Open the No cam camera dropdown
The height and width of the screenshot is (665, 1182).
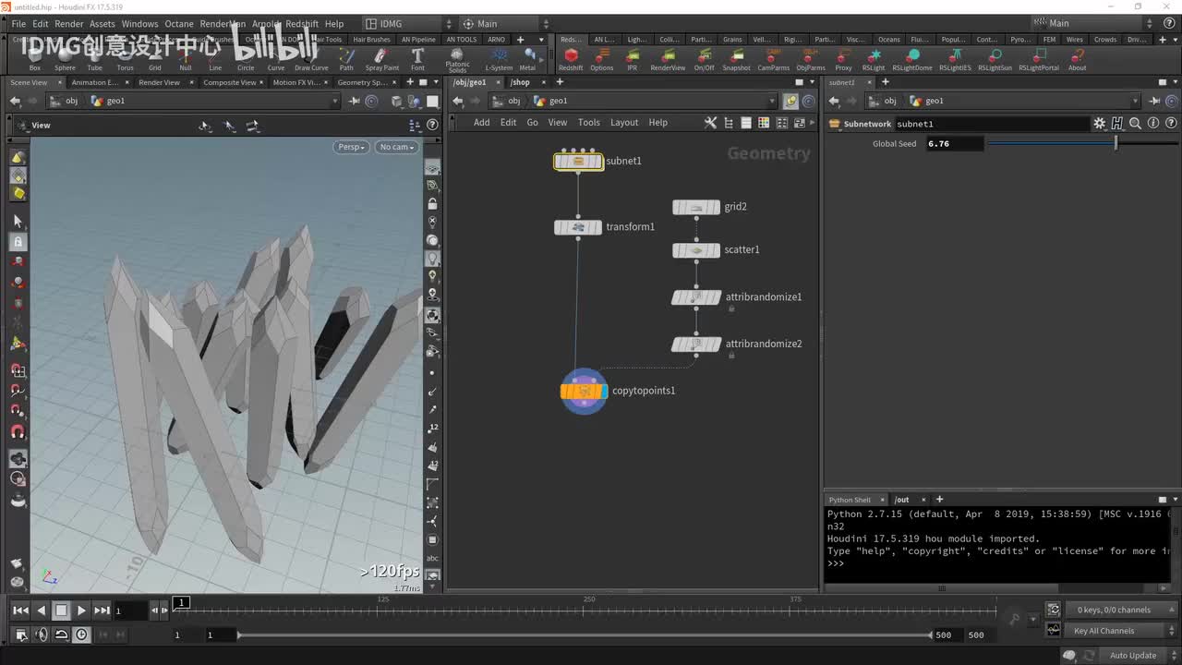point(397,147)
